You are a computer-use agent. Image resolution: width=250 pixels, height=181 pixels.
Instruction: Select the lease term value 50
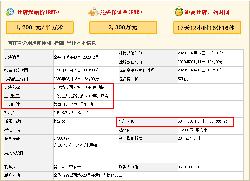click(55, 130)
